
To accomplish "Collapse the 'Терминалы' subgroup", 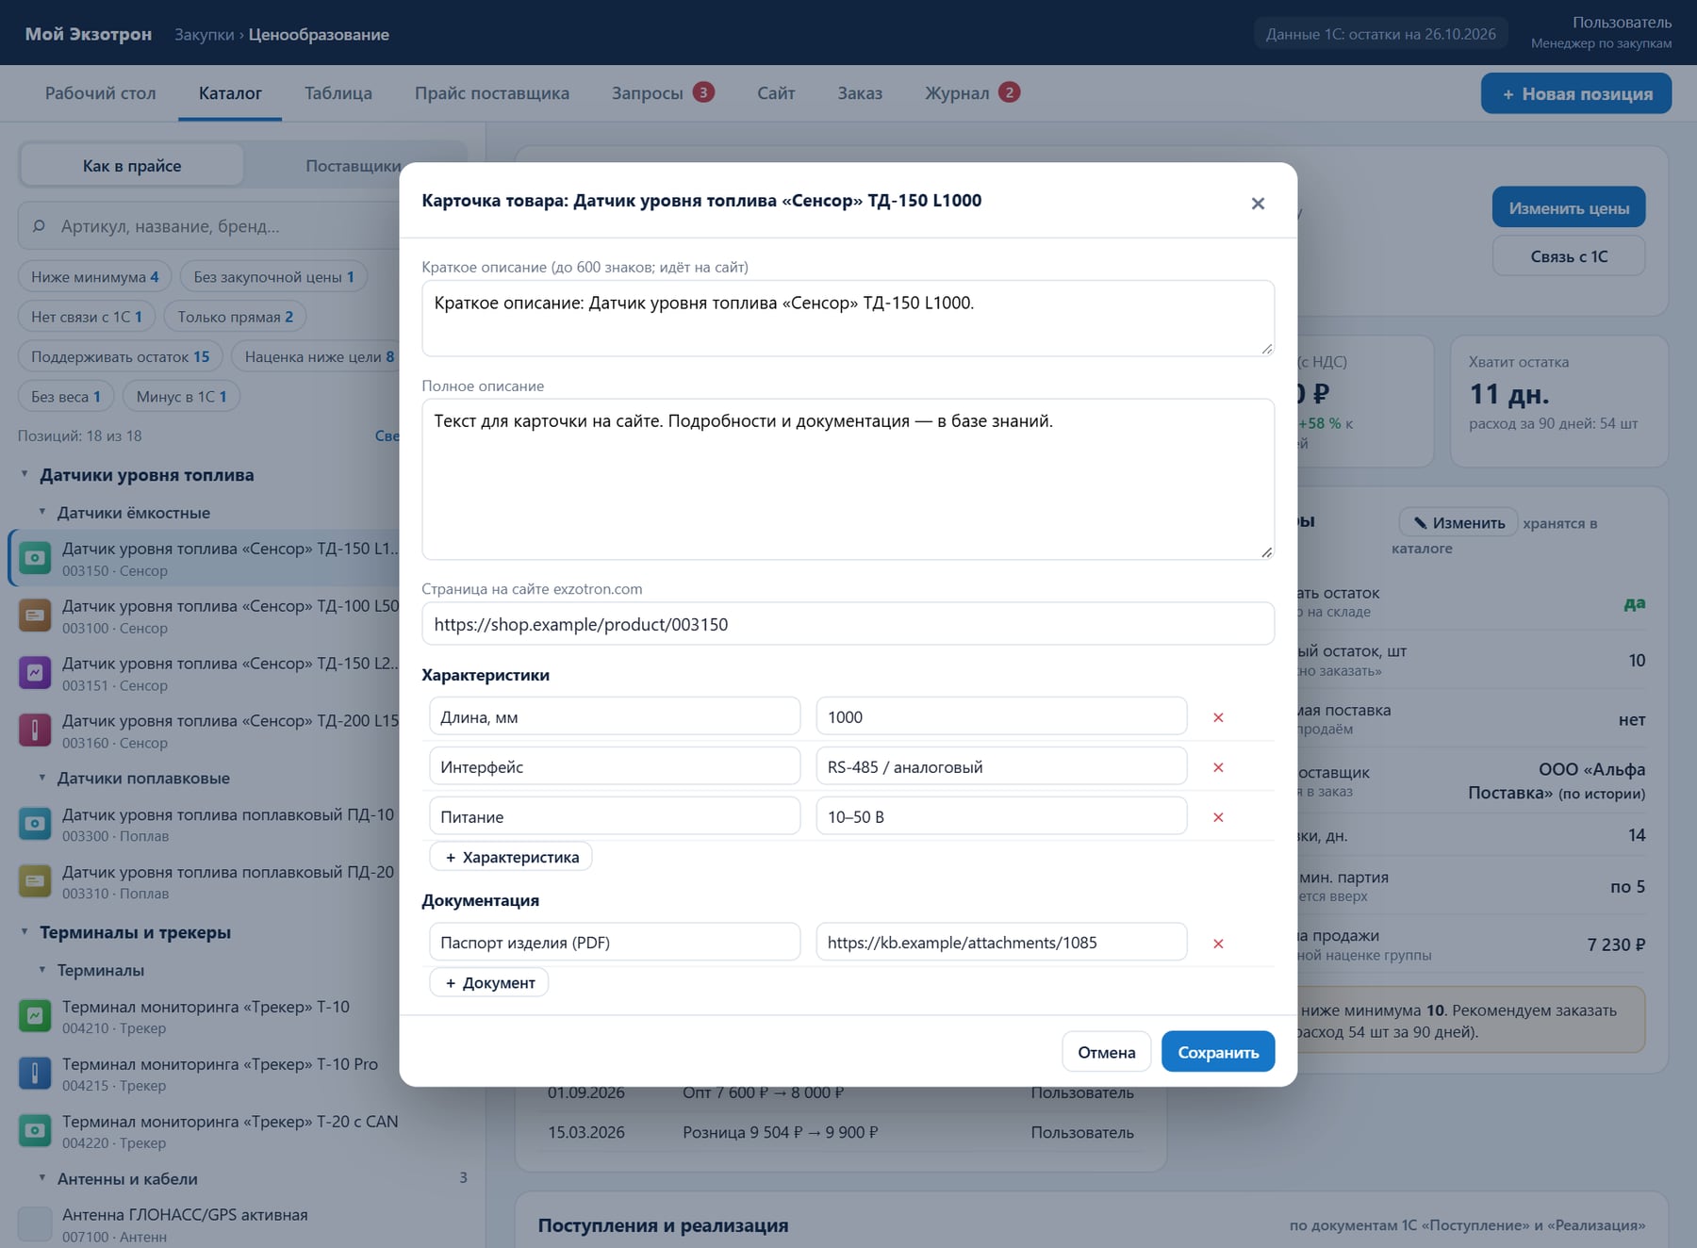I will 42,969.
